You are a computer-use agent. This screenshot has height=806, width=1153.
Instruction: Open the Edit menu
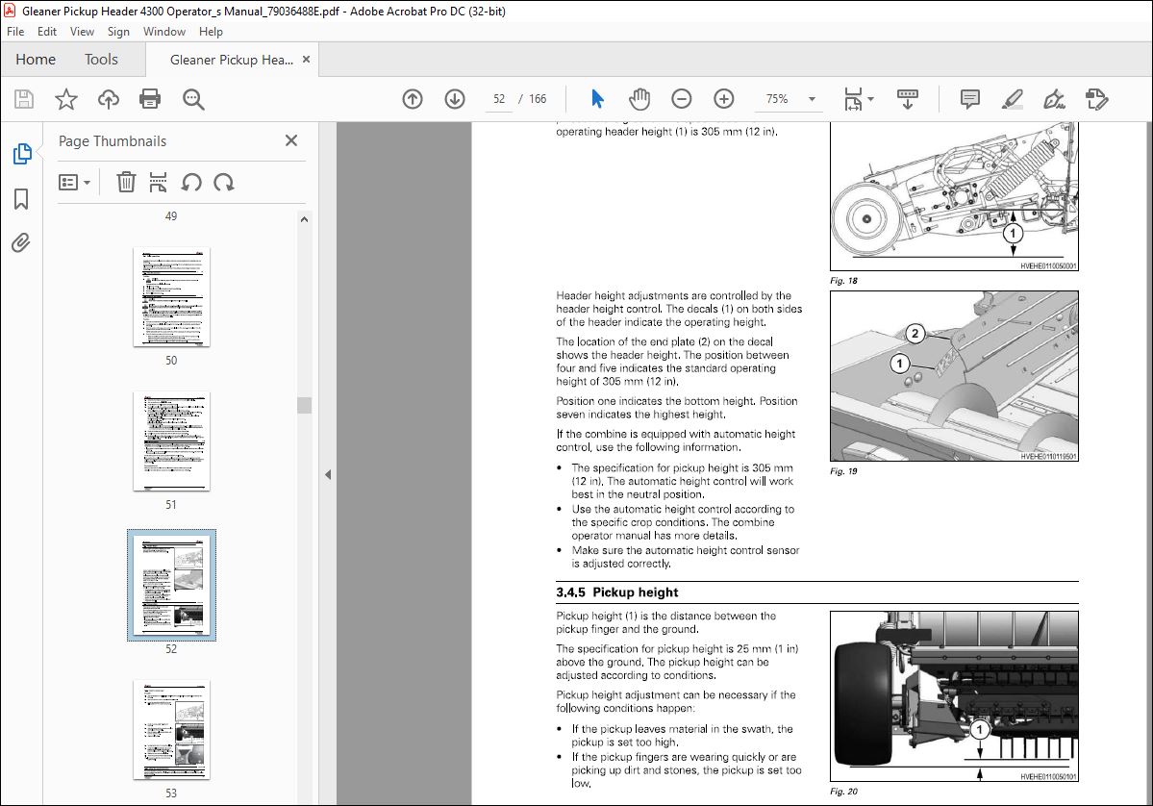(47, 32)
